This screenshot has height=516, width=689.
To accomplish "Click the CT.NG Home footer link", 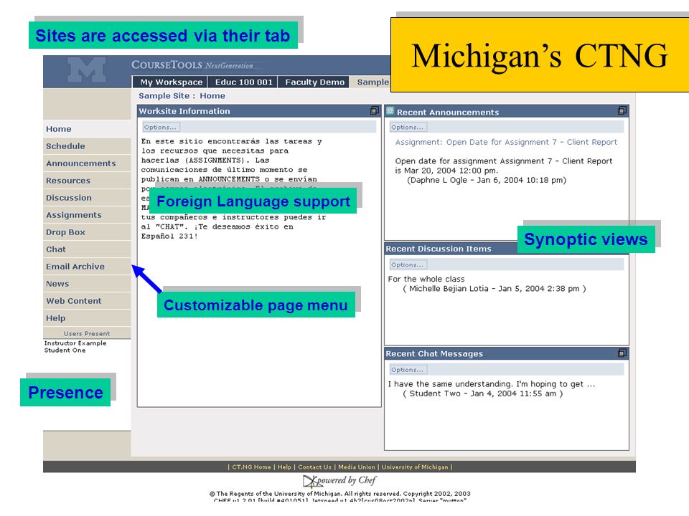I will pos(251,467).
